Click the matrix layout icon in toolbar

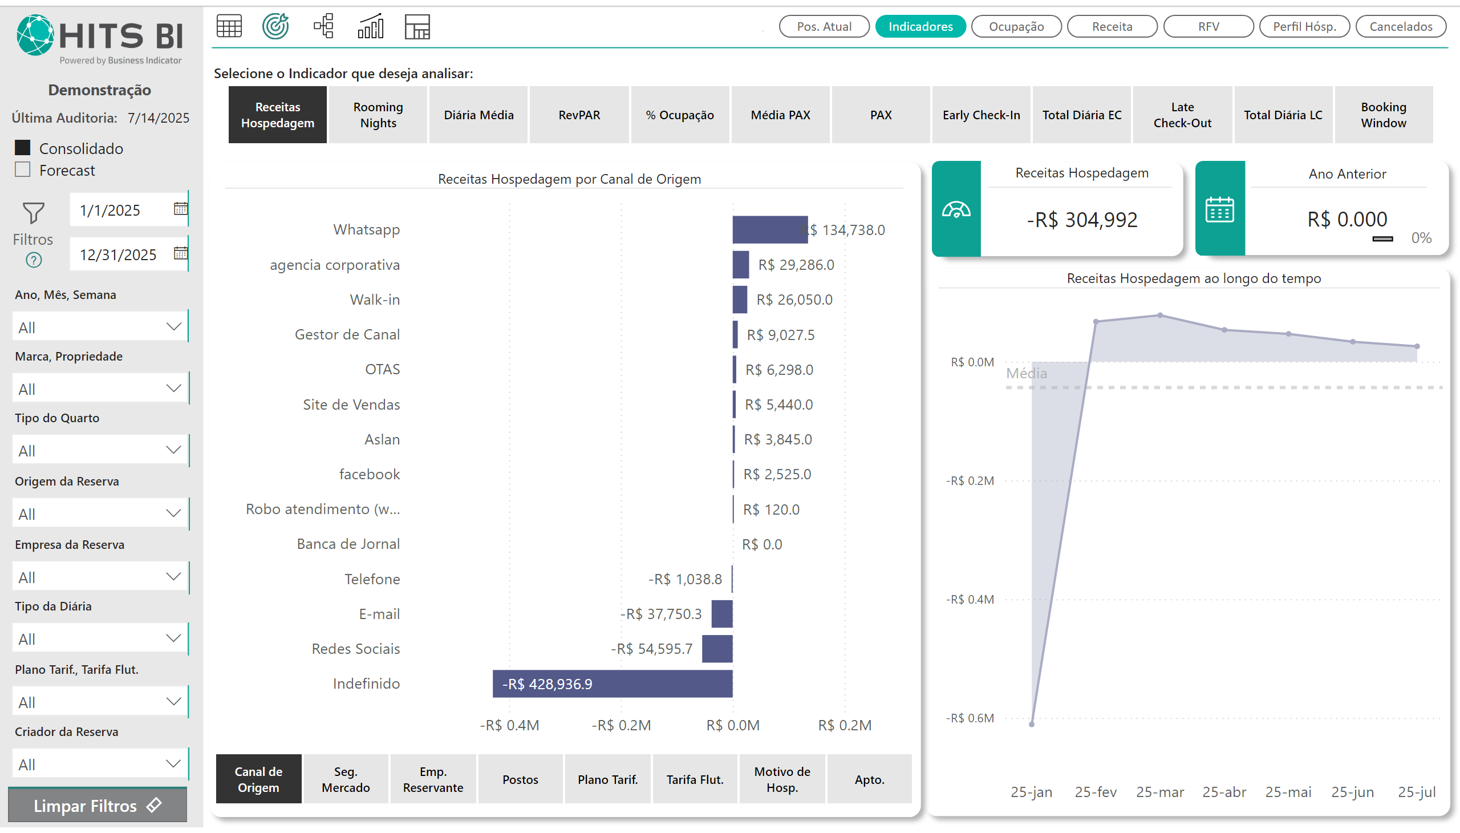(x=417, y=26)
